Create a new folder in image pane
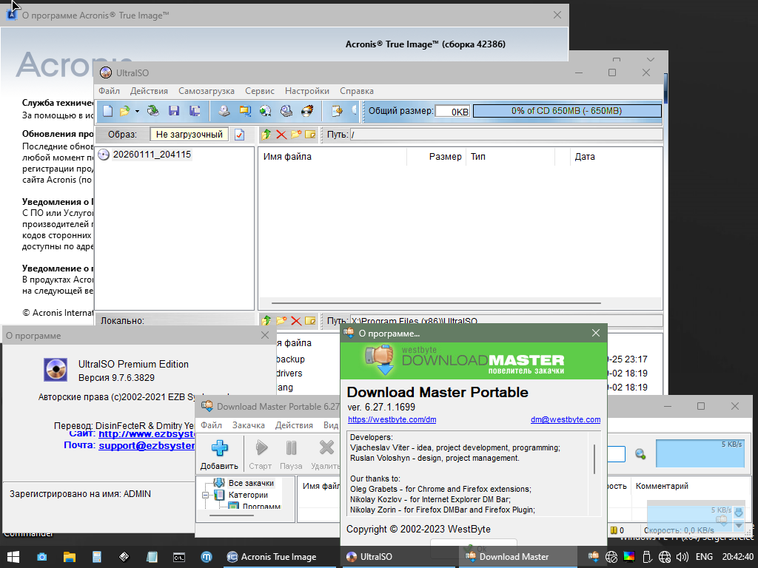The height and width of the screenshot is (568, 758). [296, 135]
